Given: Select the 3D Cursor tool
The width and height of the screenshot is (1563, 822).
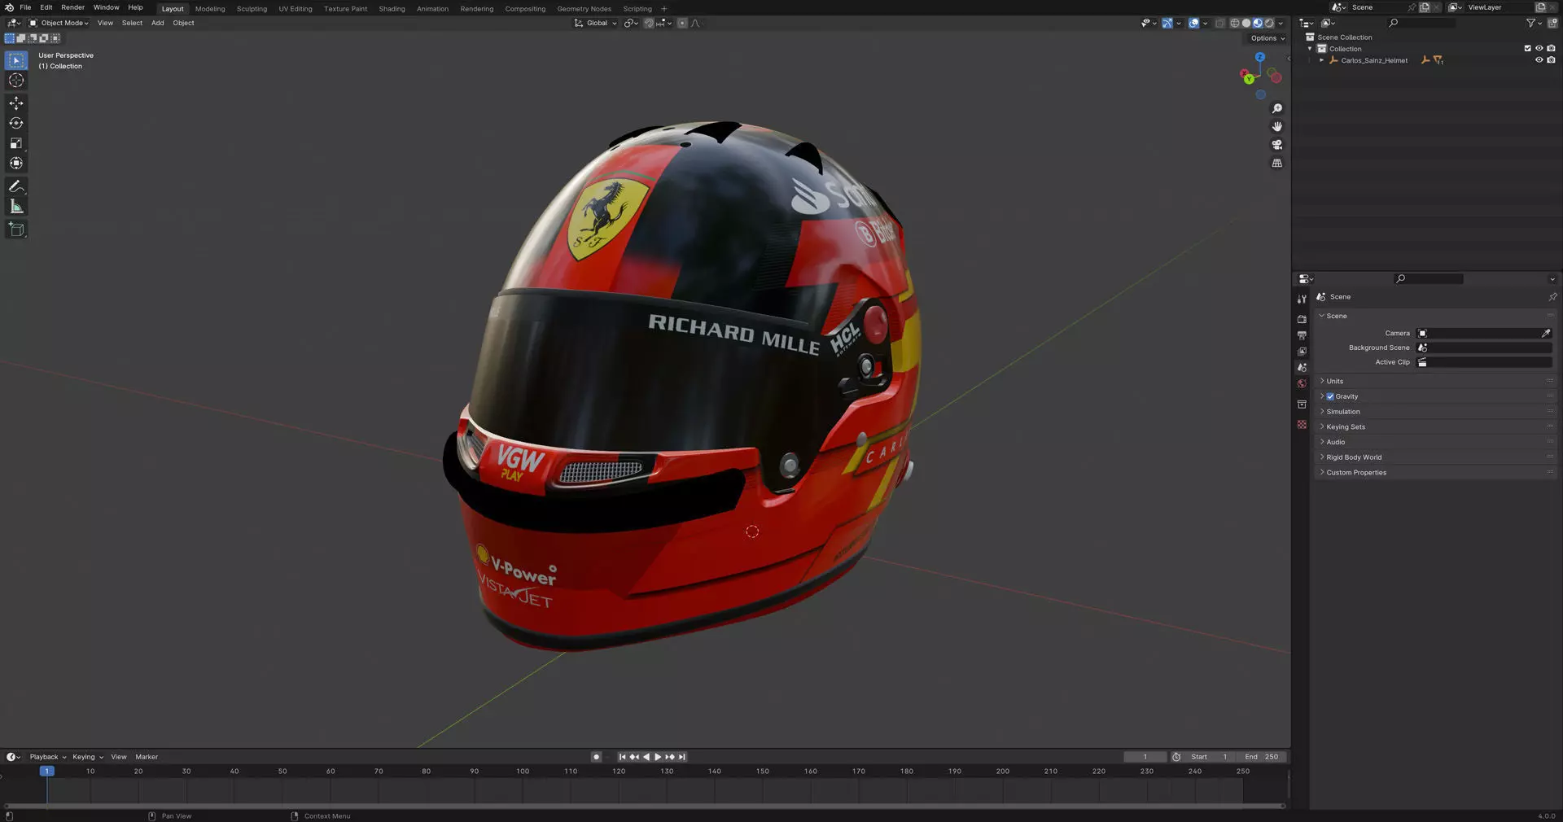Looking at the screenshot, I should pos(16,81).
